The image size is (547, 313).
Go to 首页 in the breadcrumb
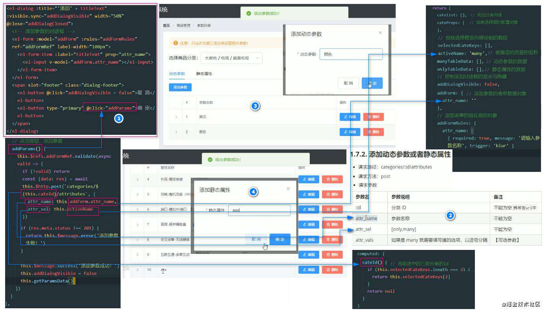pos(166,26)
